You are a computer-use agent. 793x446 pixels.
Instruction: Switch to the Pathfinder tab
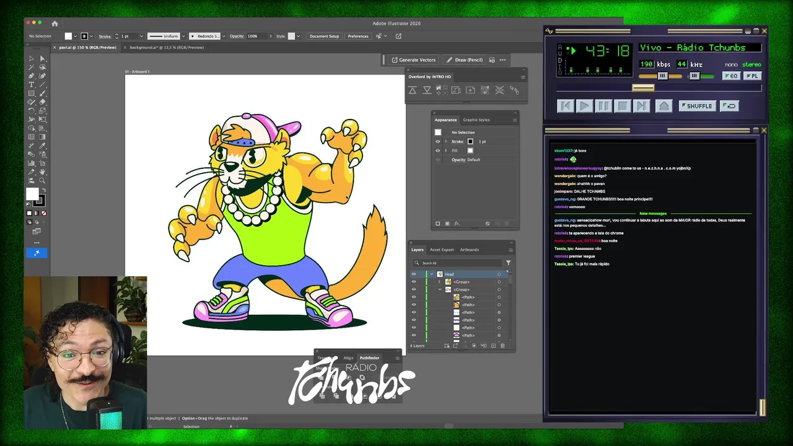pos(369,357)
